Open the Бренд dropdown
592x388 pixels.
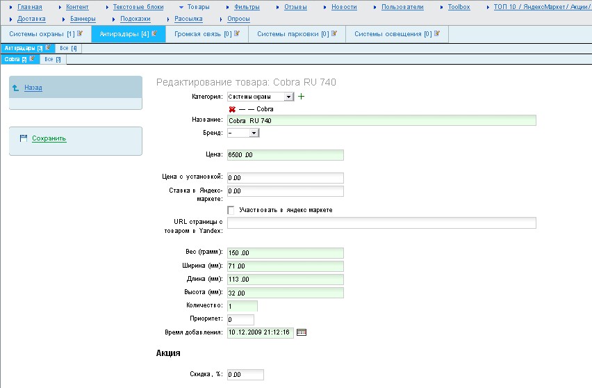pyautogui.click(x=243, y=133)
